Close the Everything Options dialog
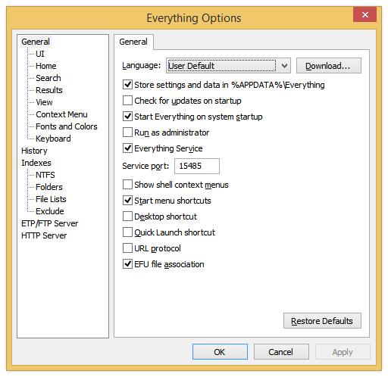 click(365, 14)
